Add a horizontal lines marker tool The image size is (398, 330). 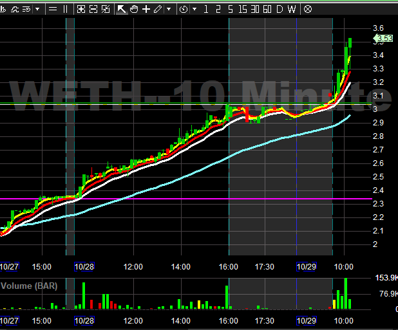(53, 10)
